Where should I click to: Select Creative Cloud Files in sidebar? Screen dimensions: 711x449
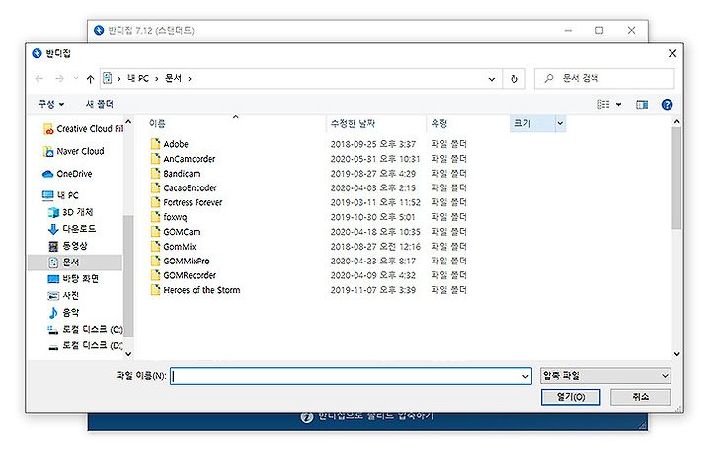click(83, 129)
